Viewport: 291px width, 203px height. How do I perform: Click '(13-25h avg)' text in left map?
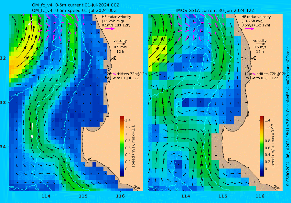point(113,21)
